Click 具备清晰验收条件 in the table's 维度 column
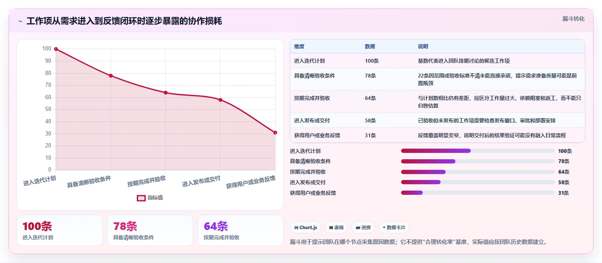The width and height of the screenshot is (602, 263). (314, 76)
